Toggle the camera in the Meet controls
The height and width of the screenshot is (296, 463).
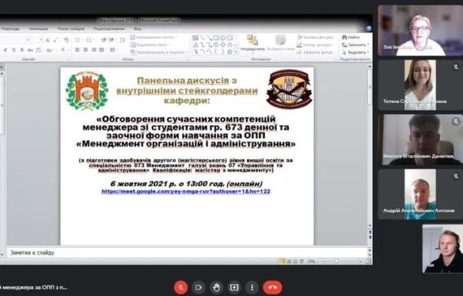(x=198, y=287)
